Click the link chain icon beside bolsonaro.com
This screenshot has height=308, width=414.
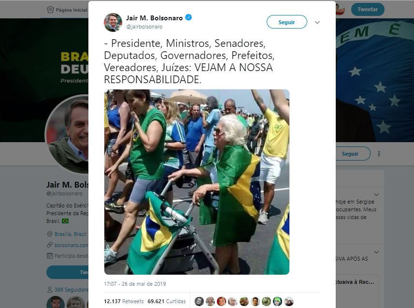click(50, 245)
